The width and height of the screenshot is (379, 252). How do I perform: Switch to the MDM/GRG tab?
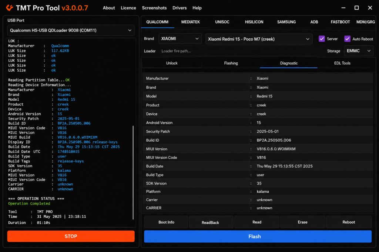point(365,22)
